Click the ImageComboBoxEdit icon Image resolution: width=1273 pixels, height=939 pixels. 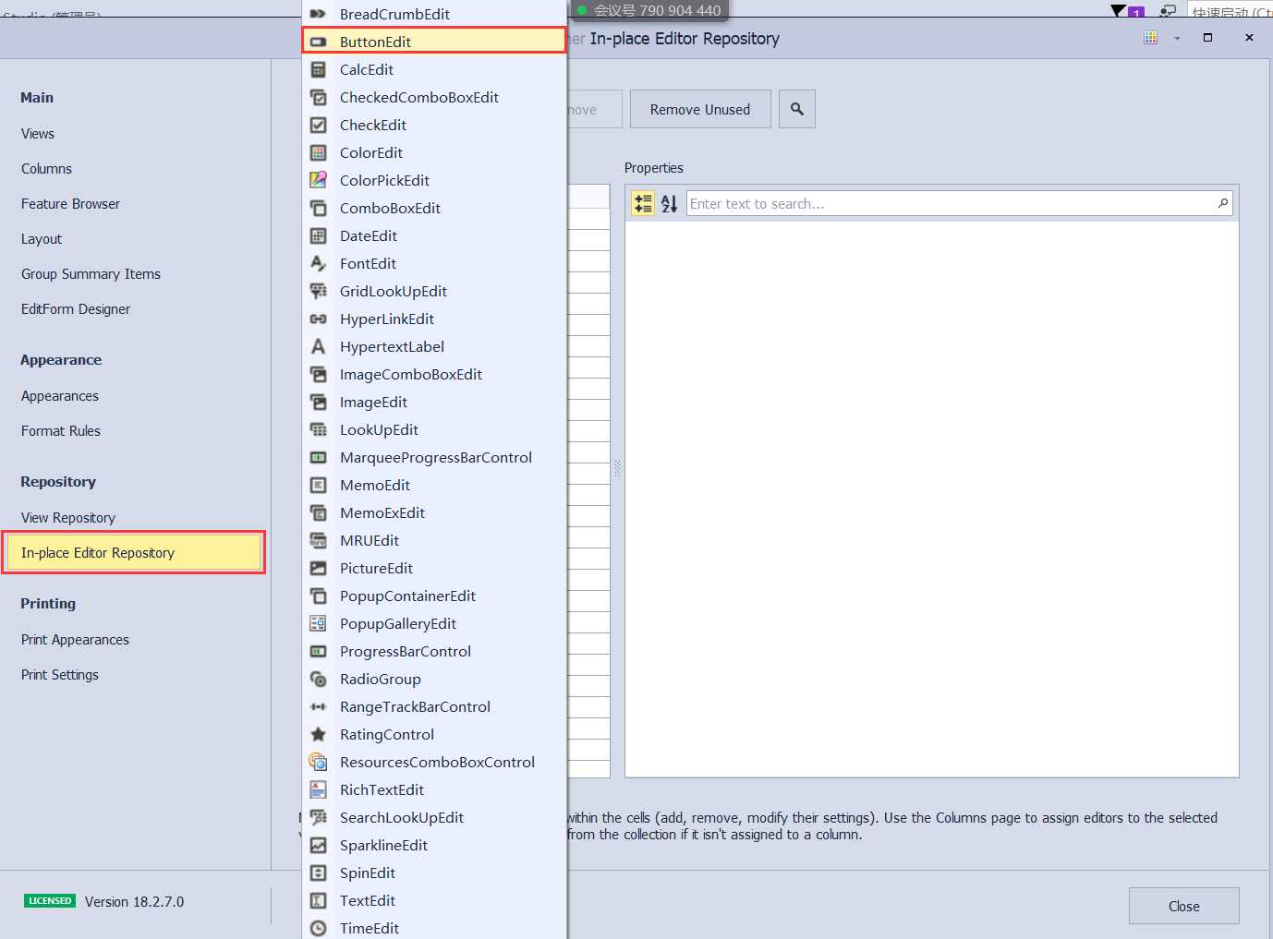[x=318, y=374]
